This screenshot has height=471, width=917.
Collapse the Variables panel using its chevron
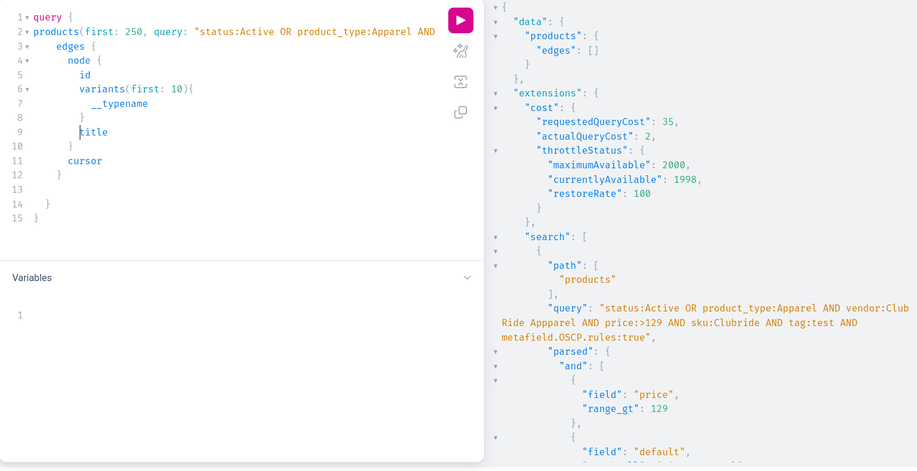pyautogui.click(x=467, y=278)
